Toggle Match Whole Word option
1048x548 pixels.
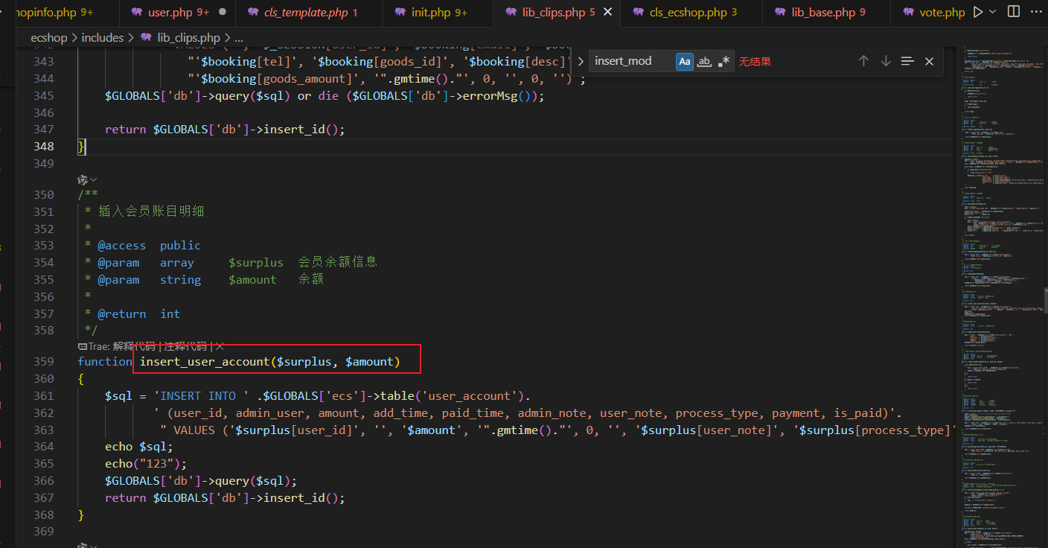(704, 61)
